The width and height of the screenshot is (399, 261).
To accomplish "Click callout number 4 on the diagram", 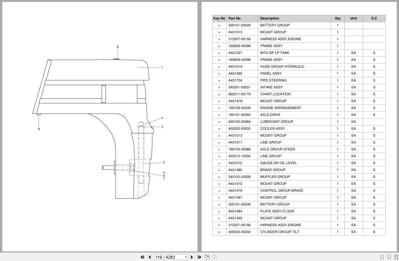I will click(x=162, y=118).
